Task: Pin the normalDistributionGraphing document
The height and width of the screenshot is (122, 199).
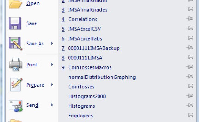Action: [190, 76]
